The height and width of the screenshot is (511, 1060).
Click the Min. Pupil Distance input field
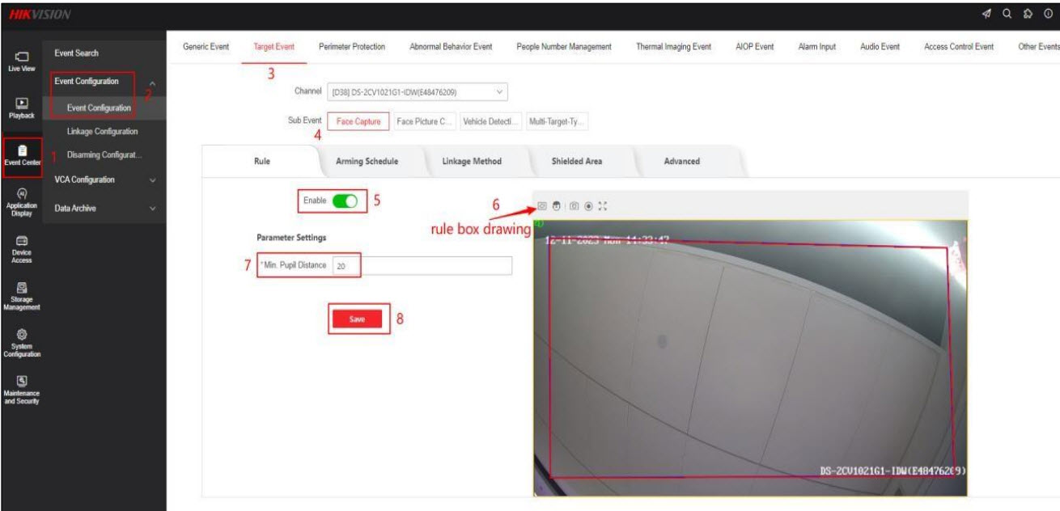tap(421, 266)
